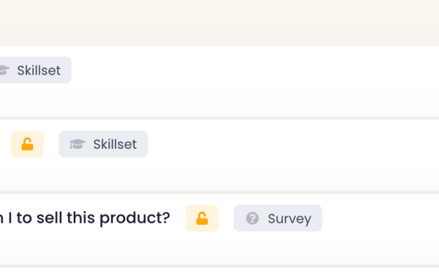The image size is (439, 274).
Task: Click the word 'product?' in the question title
Action: pyautogui.click(x=135, y=218)
